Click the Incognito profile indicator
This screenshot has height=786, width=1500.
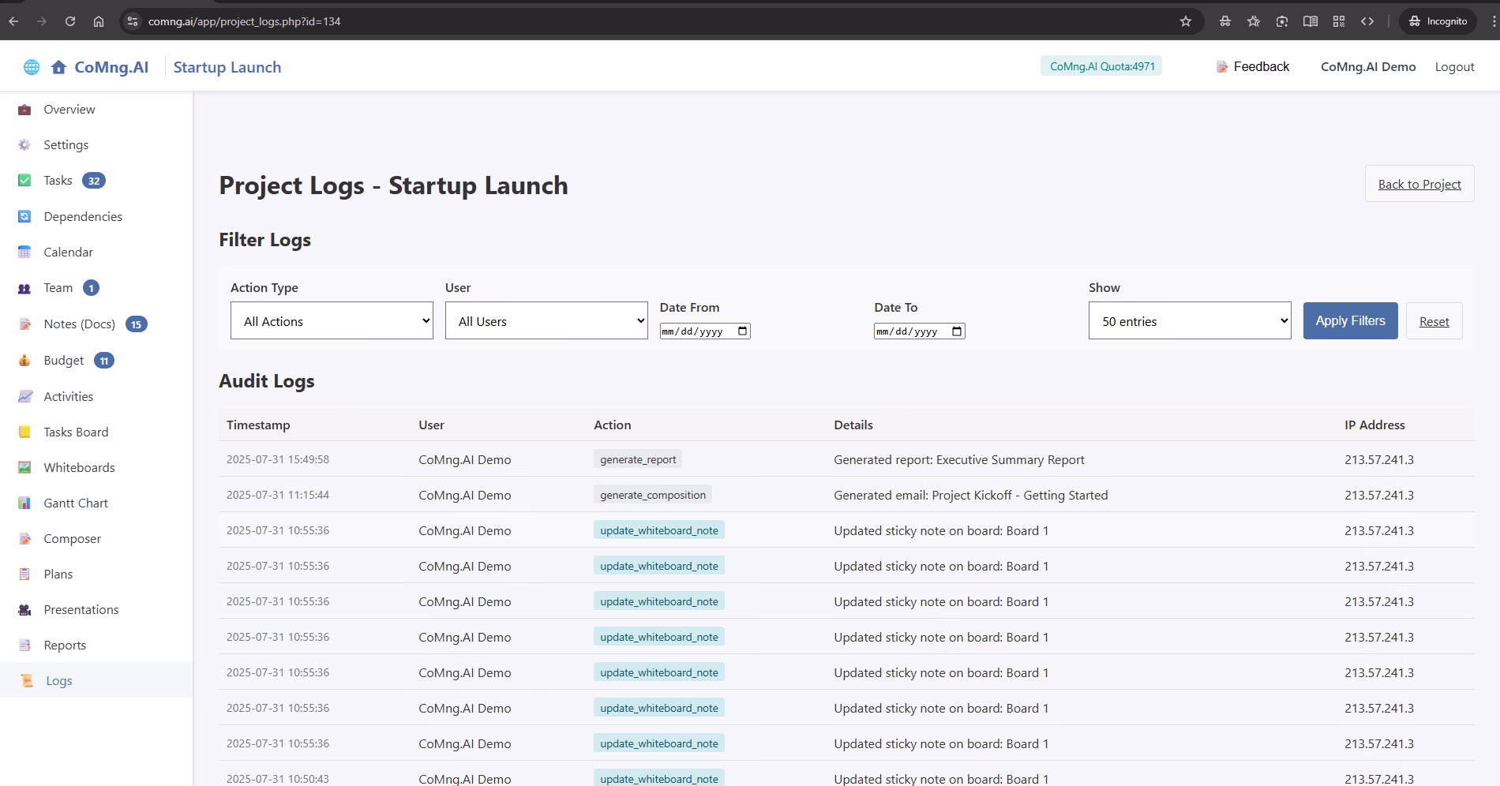tap(1438, 21)
